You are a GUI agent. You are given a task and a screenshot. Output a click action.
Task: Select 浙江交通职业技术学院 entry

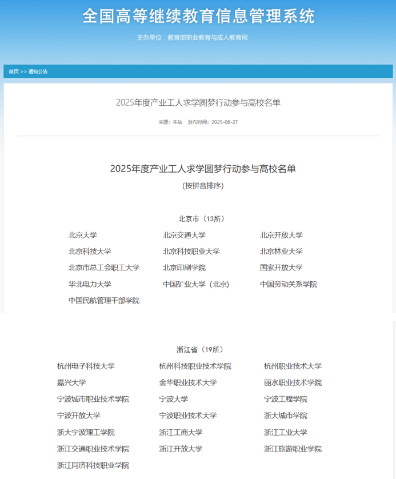(93, 449)
